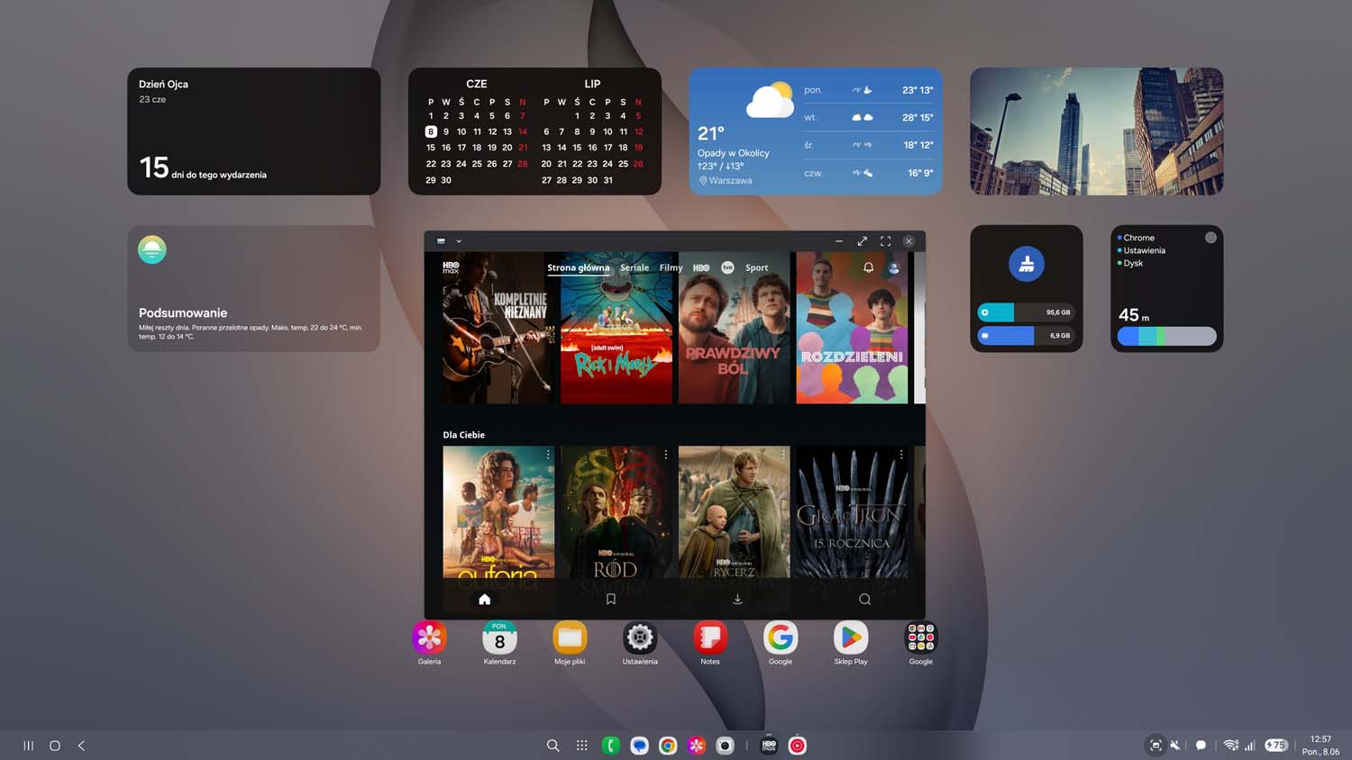Click the Dla Ciebie section heading
Viewport: 1352px width, 760px height.
463,435
